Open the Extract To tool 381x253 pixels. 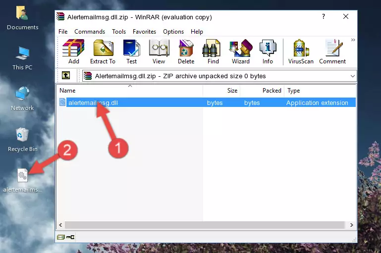[103, 51]
